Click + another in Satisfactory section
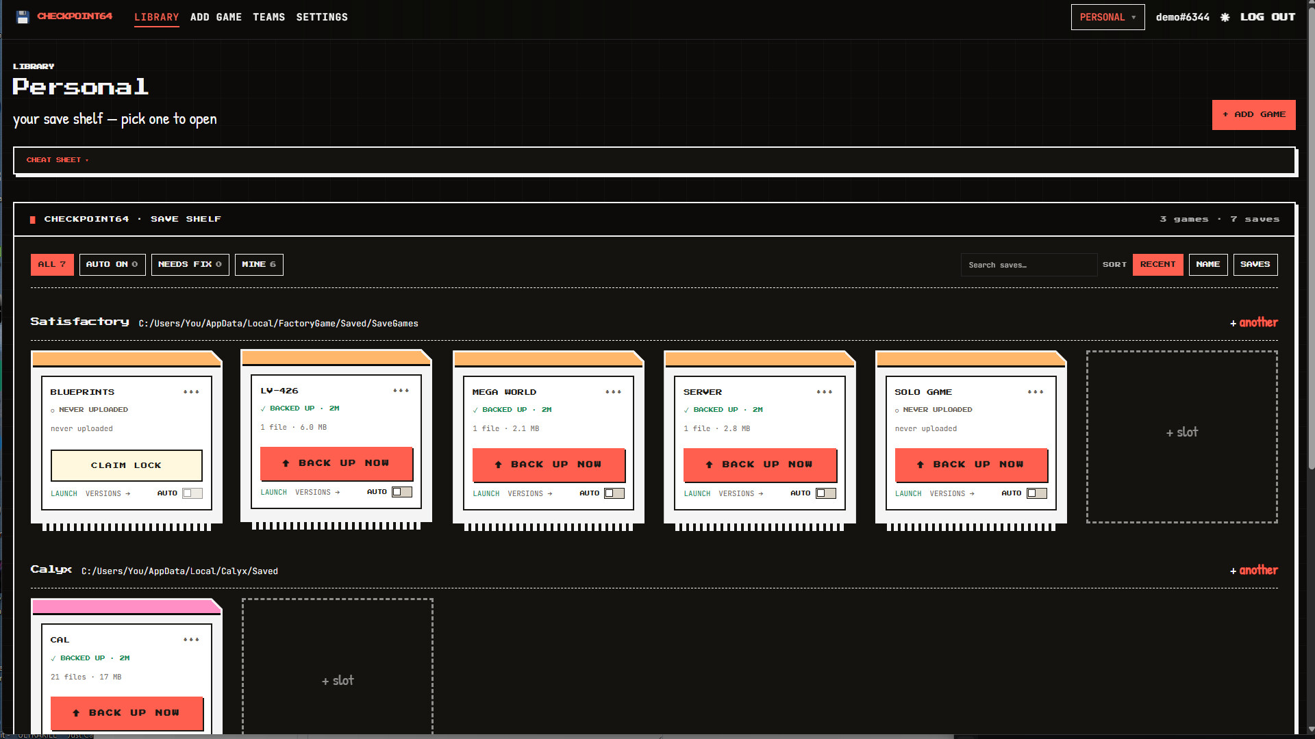Screen dimensions: 1315x739 point(1253,322)
